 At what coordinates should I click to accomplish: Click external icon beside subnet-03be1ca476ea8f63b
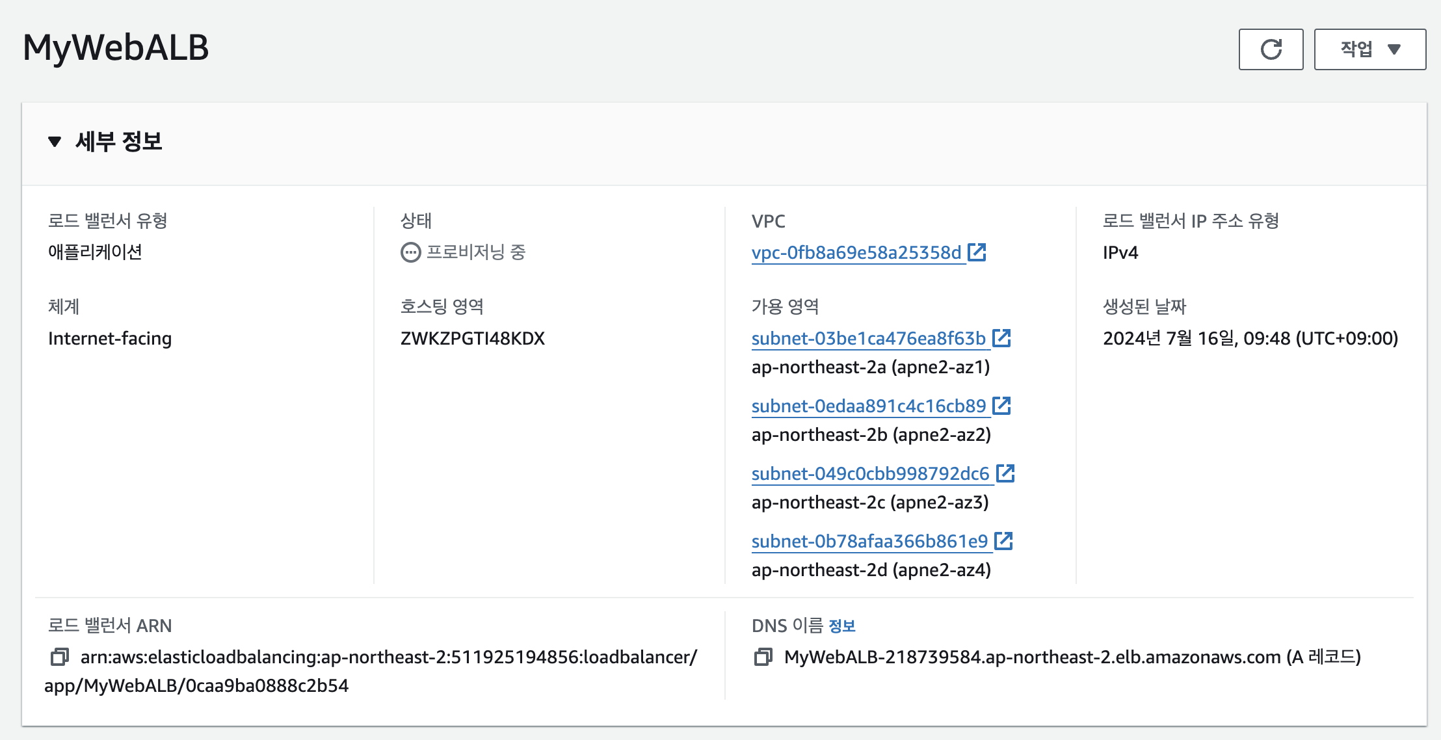click(1001, 338)
